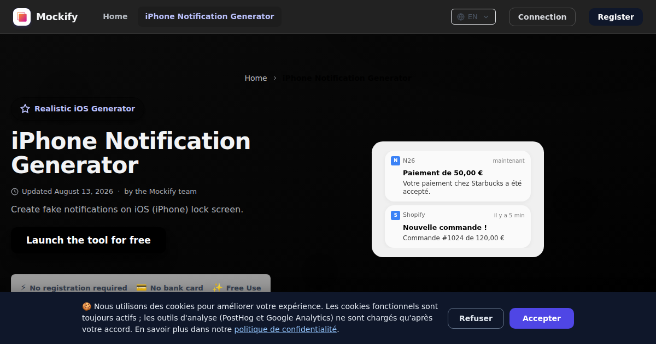656x344 pixels.
Task: Click by the Mockify team text
Action: [160, 192]
